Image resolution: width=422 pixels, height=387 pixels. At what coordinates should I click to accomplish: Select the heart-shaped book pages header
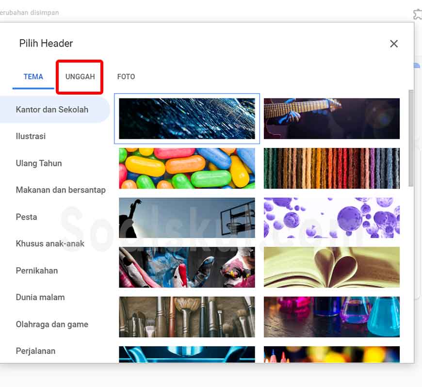332,267
